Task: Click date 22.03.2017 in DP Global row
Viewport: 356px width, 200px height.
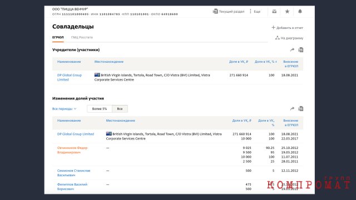Action: coord(290,138)
